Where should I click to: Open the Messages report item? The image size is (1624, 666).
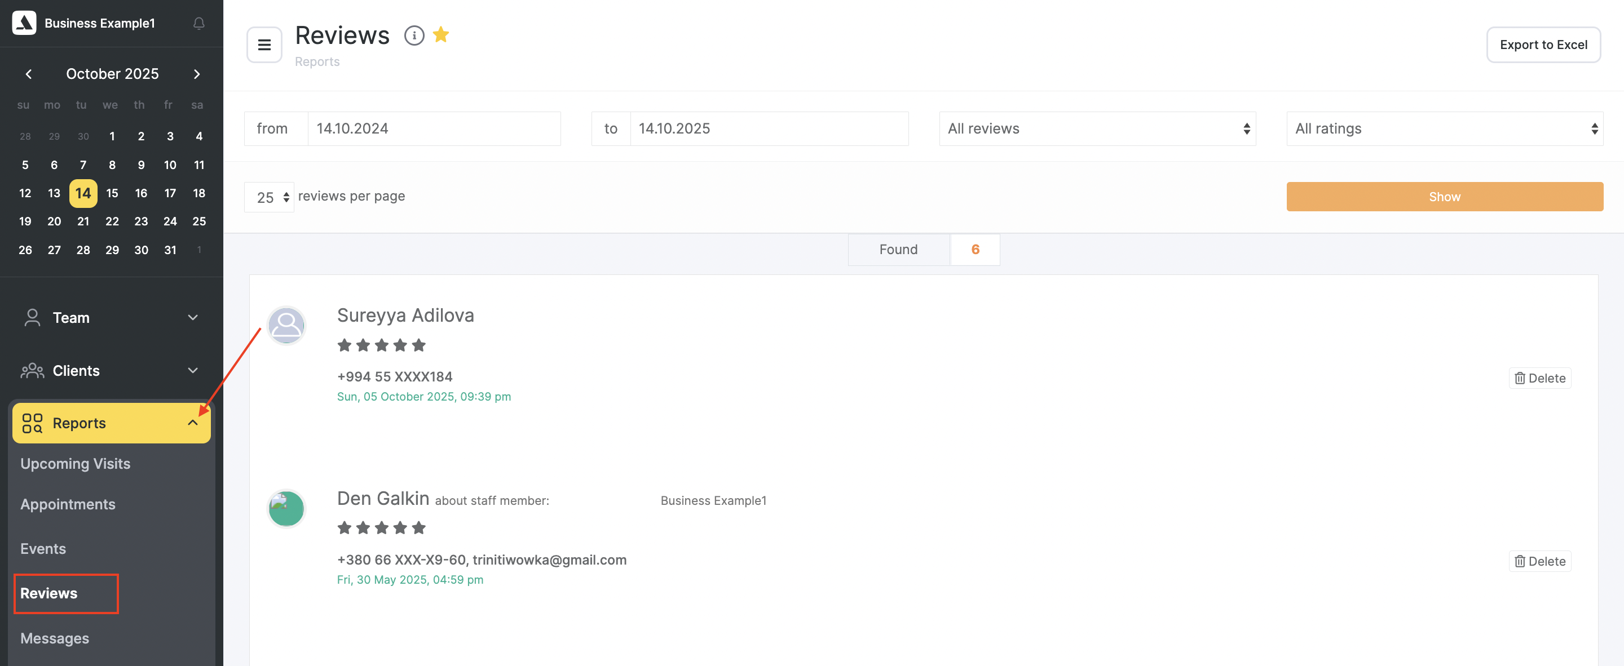coord(55,638)
